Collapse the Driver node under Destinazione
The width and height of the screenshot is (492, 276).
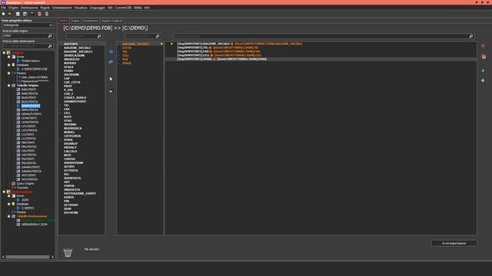[x=9, y=196]
